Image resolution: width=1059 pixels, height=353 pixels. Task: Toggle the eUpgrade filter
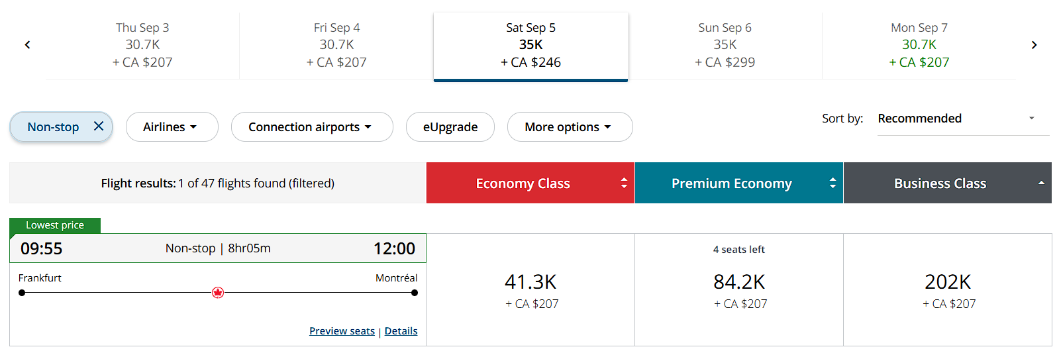tap(450, 127)
